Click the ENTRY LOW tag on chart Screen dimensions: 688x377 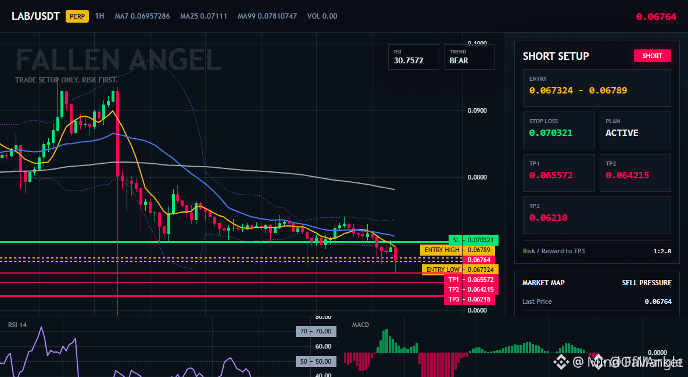tap(460, 270)
